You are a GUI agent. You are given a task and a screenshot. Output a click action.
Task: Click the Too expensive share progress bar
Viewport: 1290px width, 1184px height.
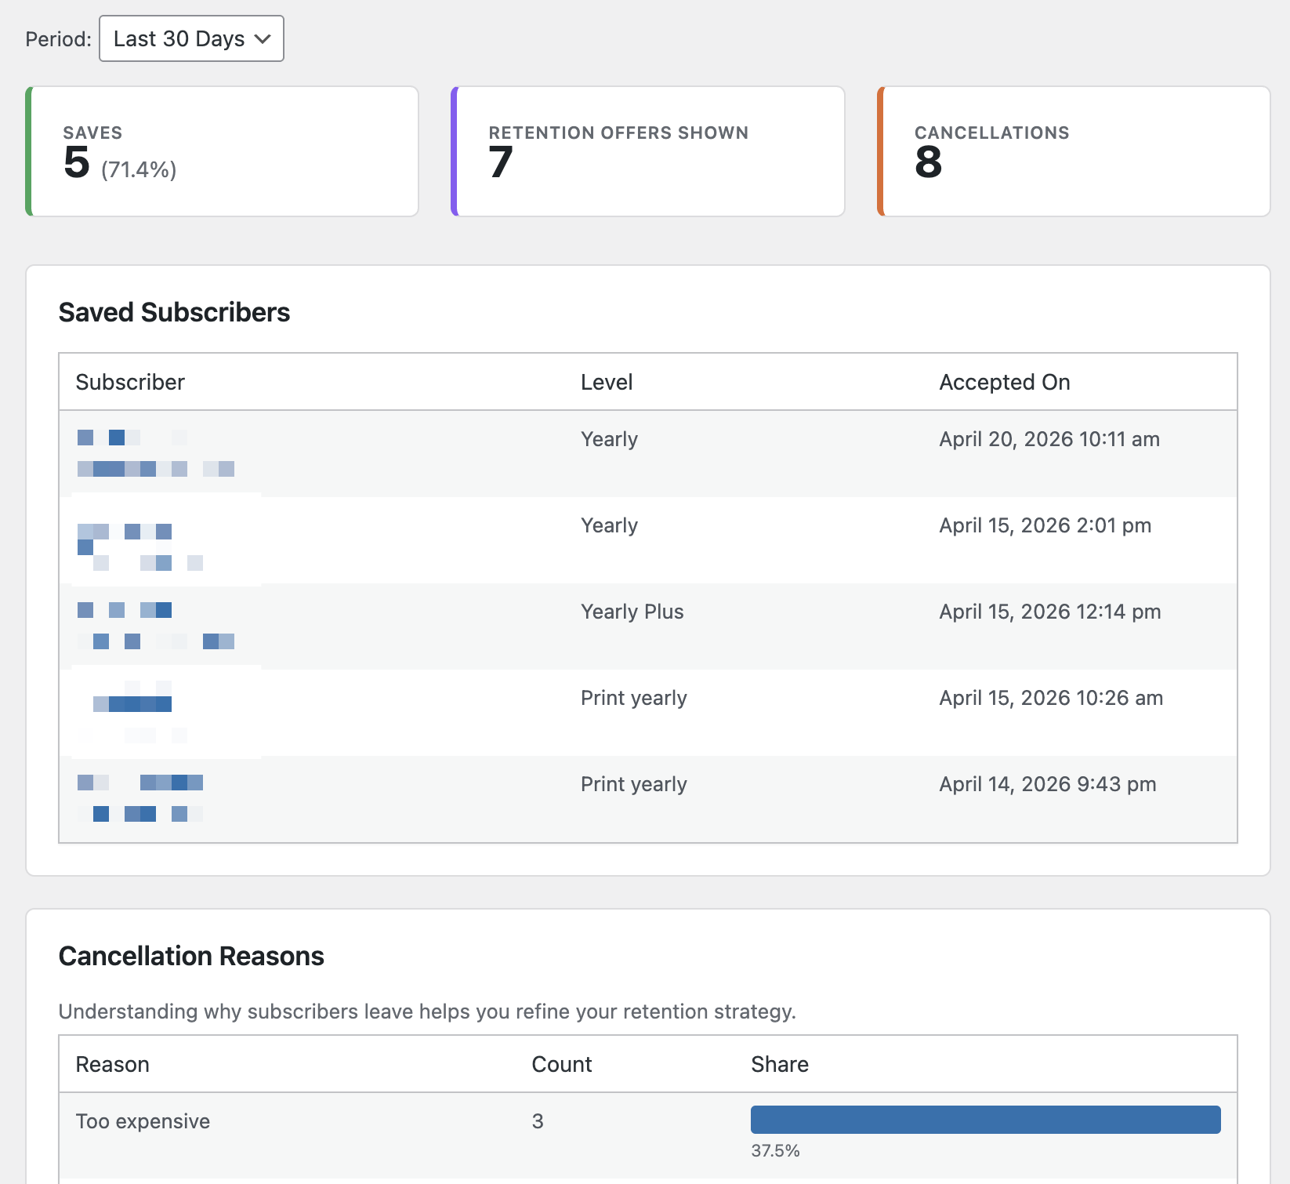pyautogui.click(x=986, y=1120)
